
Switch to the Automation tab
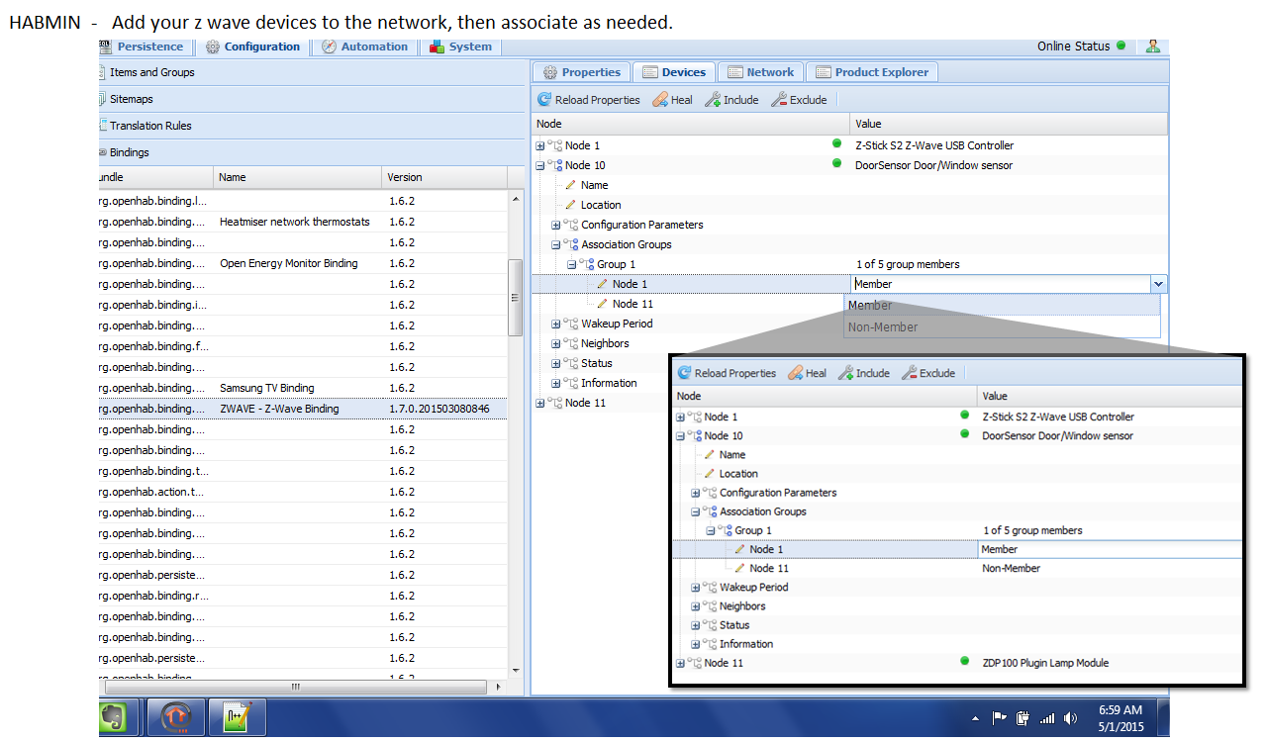click(364, 46)
